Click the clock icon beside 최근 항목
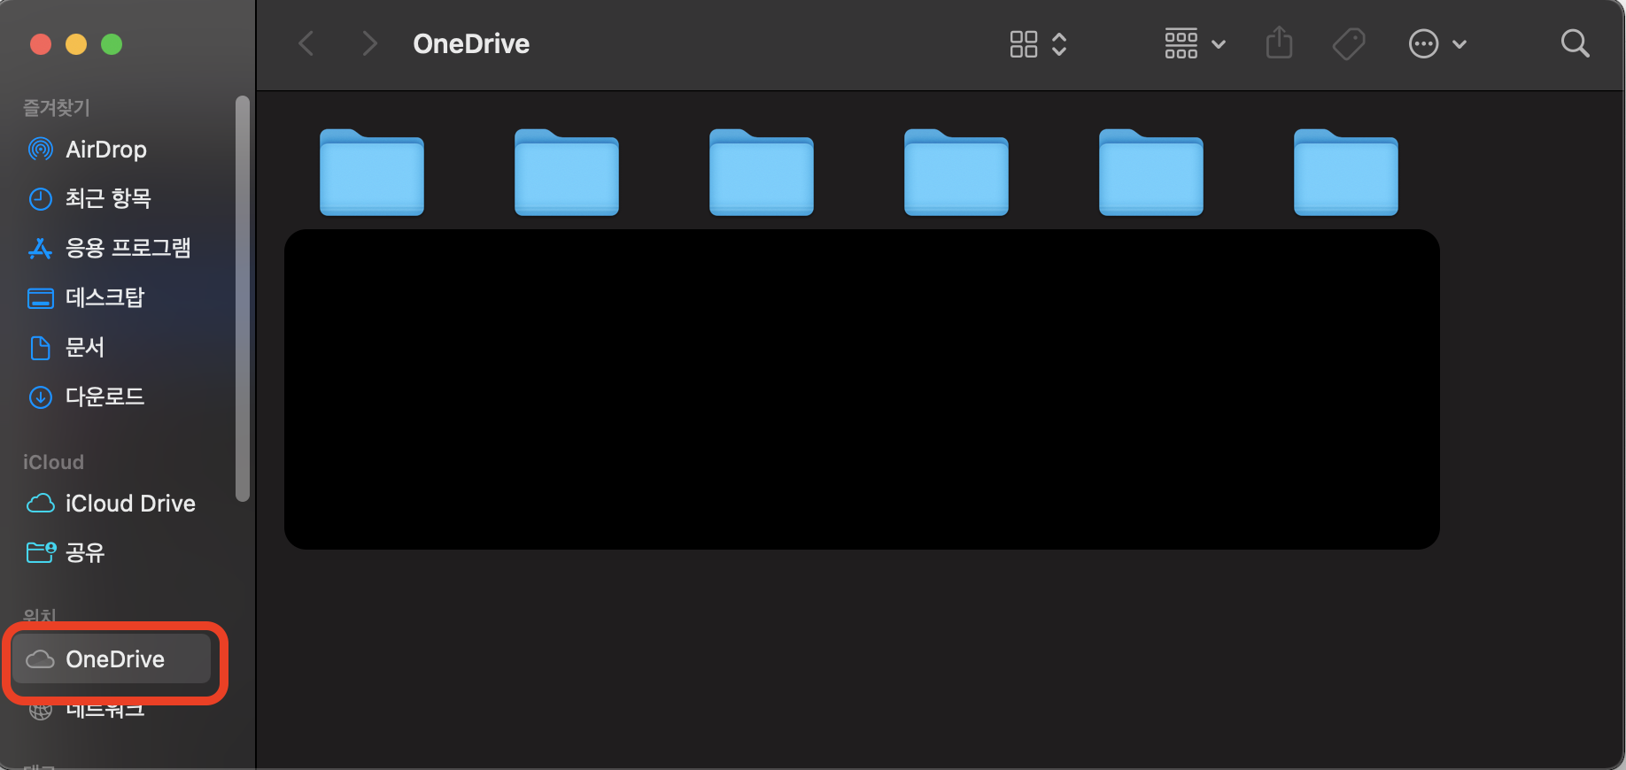Screen dimensions: 1626x770 tap(41, 199)
